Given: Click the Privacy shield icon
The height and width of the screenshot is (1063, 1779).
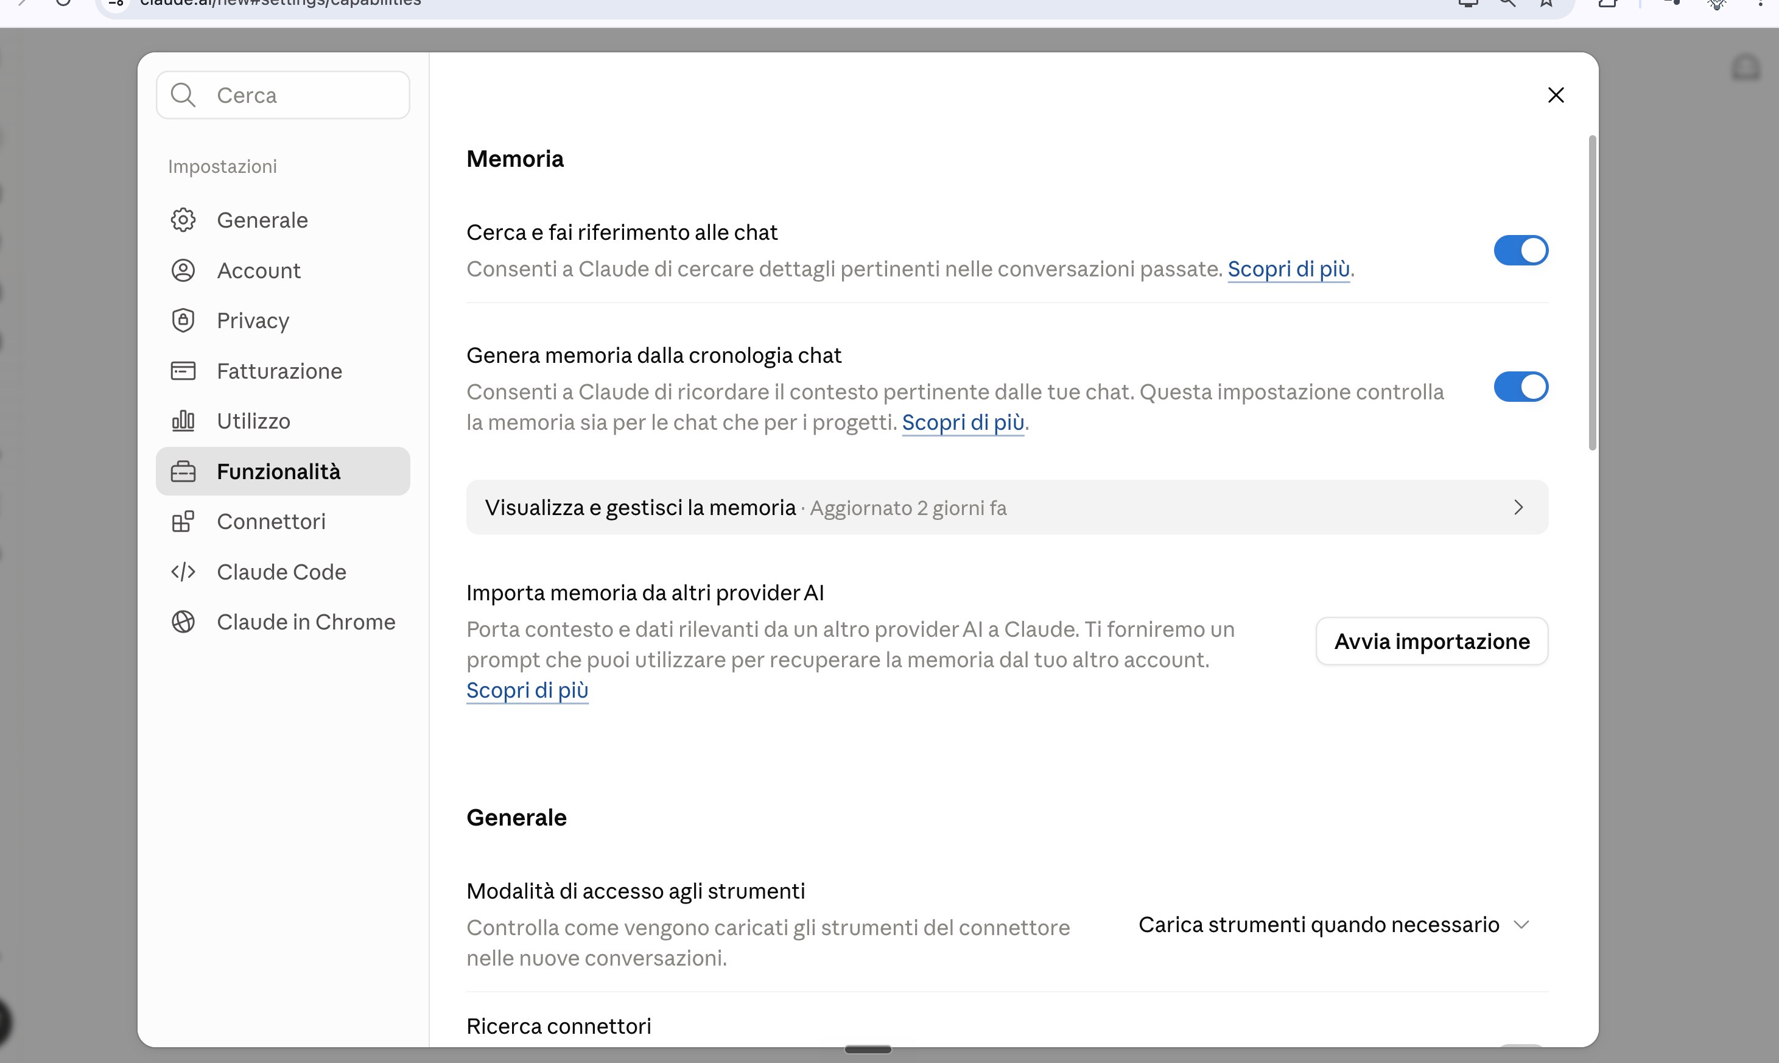Looking at the screenshot, I should [183, 320].
